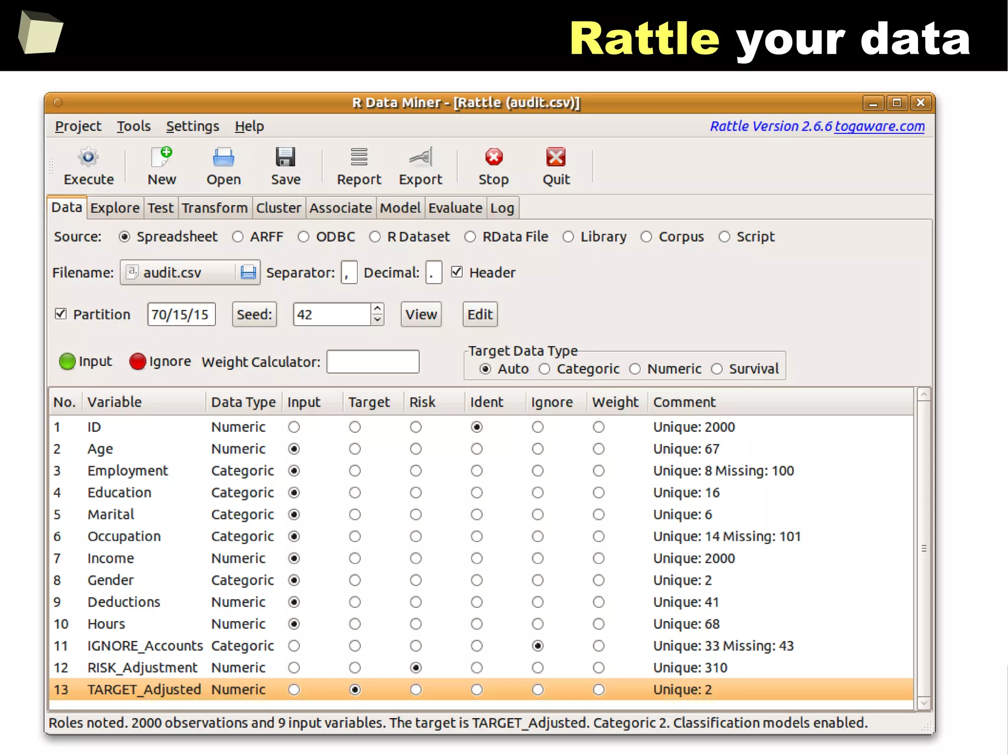Click the variable table scrollbar up arrow
1008x755 pixels.
click(924, 394)
